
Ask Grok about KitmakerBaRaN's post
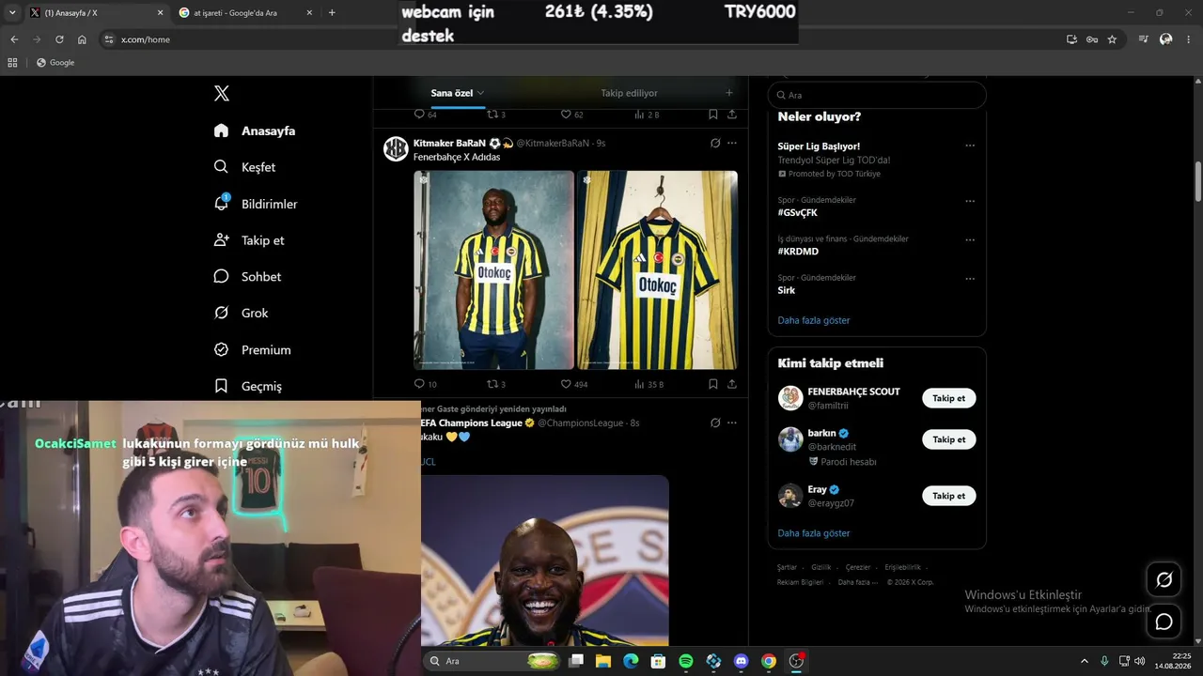[x=715, y=143]
